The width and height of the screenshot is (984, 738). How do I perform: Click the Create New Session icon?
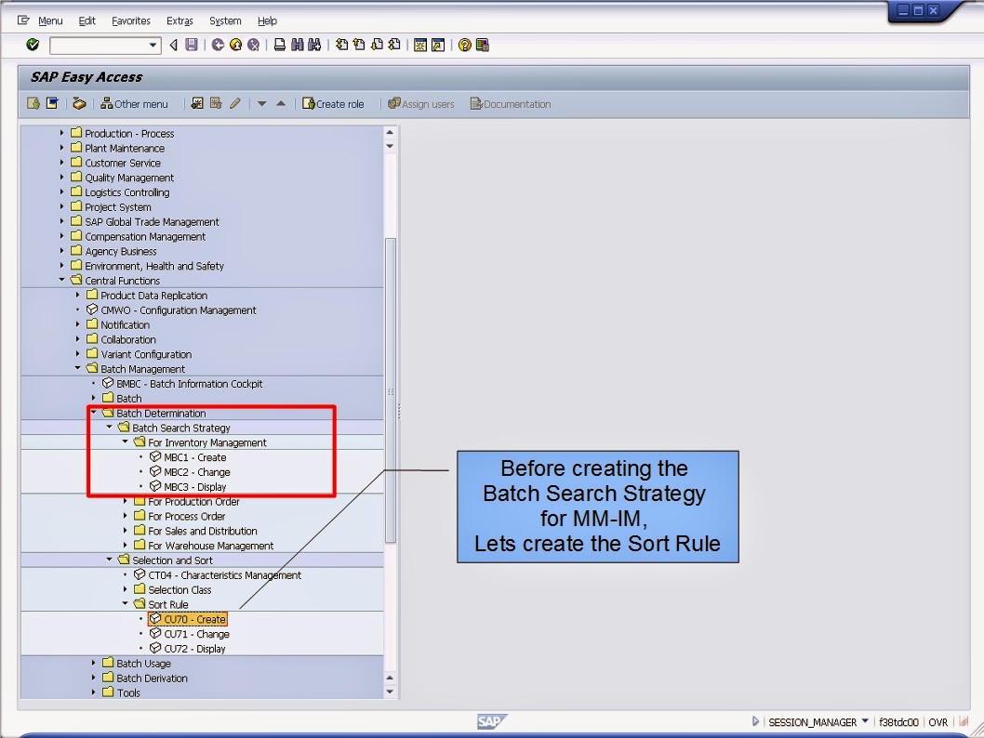pos(420,45)
